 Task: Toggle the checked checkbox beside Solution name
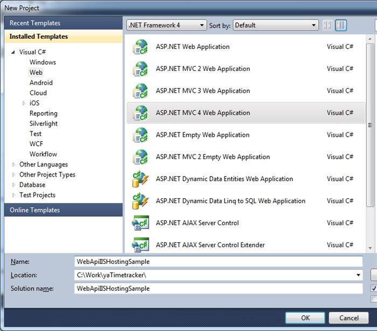[374, 288]
